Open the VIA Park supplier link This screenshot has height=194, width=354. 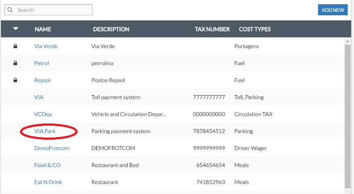coord(45,131)
